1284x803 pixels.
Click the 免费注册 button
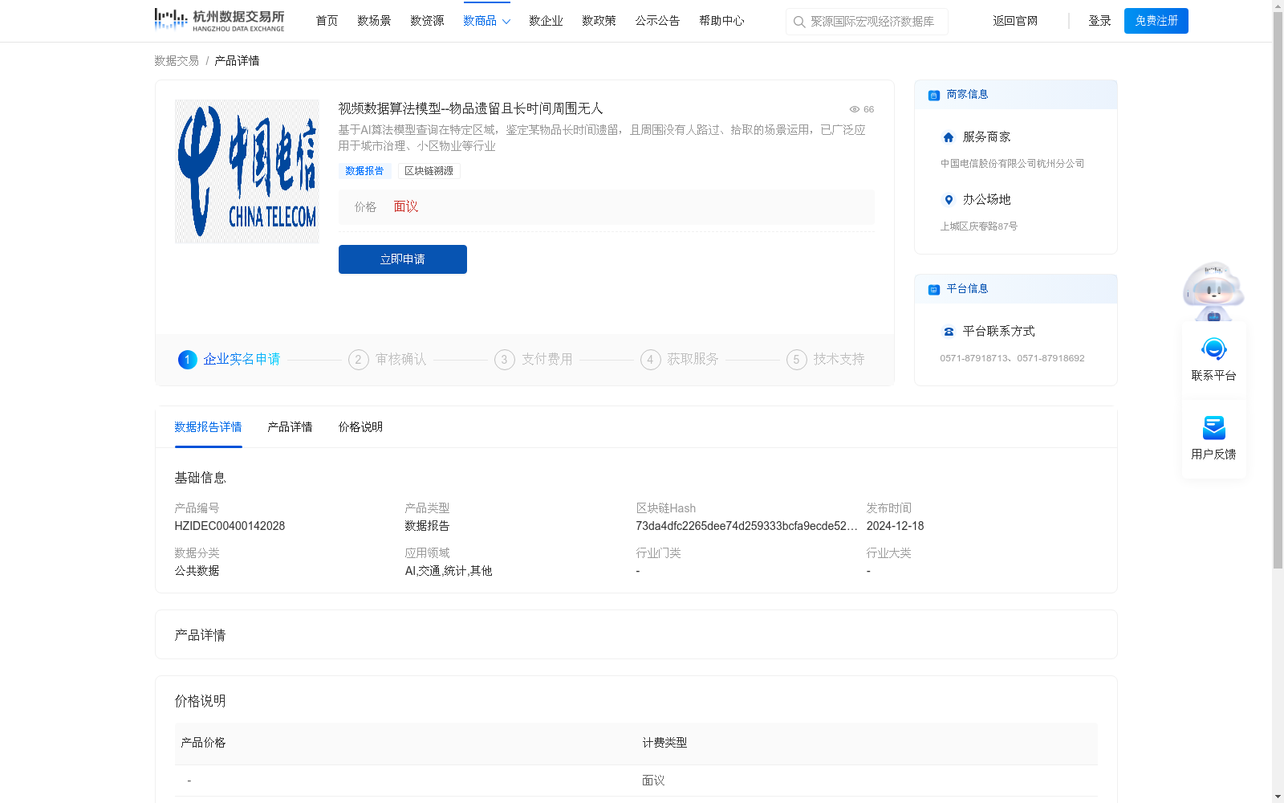click(1156, 21)
